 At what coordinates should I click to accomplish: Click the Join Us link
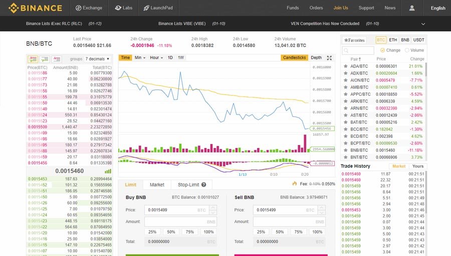pyautogui.click(x=341, y=8)
